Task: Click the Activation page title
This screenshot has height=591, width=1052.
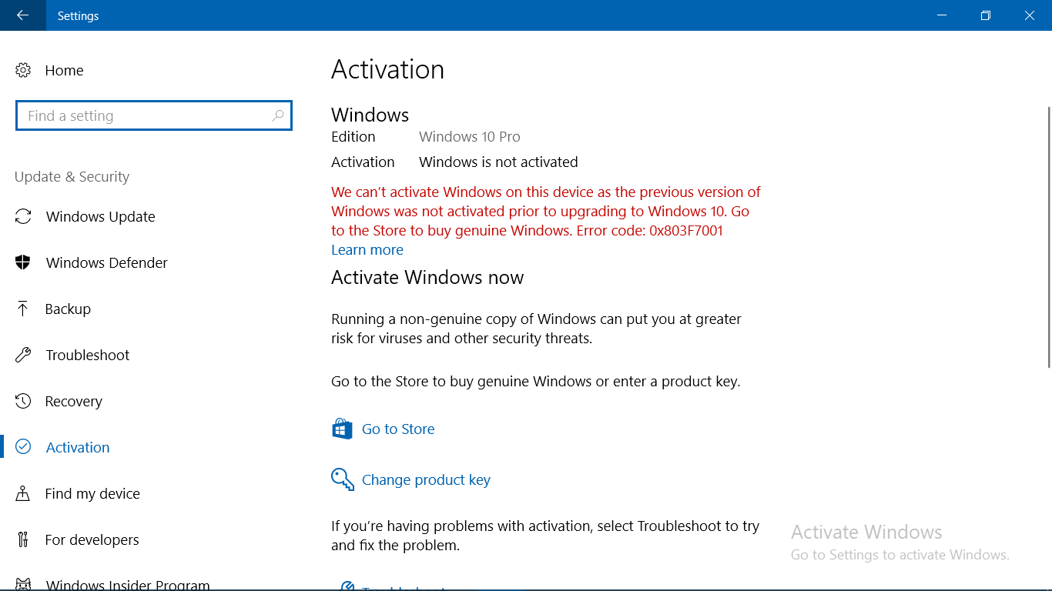Action: tap(387, 69)
